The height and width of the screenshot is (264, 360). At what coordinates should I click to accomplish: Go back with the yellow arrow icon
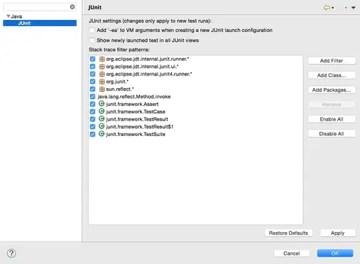click(x=327, y=7)
